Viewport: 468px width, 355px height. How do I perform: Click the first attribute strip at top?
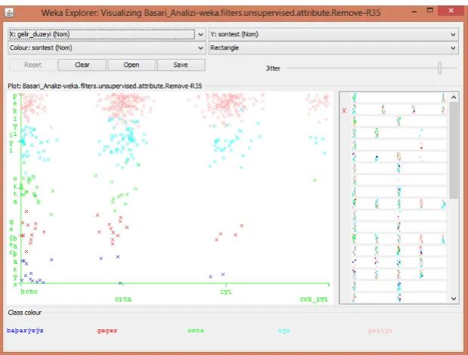(399, 97)
